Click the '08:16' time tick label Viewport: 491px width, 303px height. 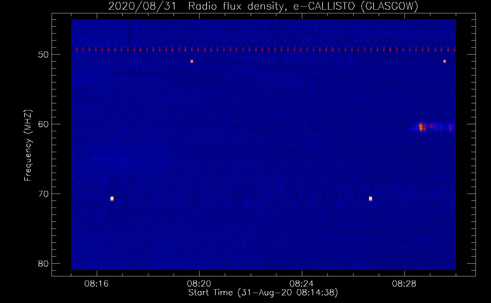(97, 284)
